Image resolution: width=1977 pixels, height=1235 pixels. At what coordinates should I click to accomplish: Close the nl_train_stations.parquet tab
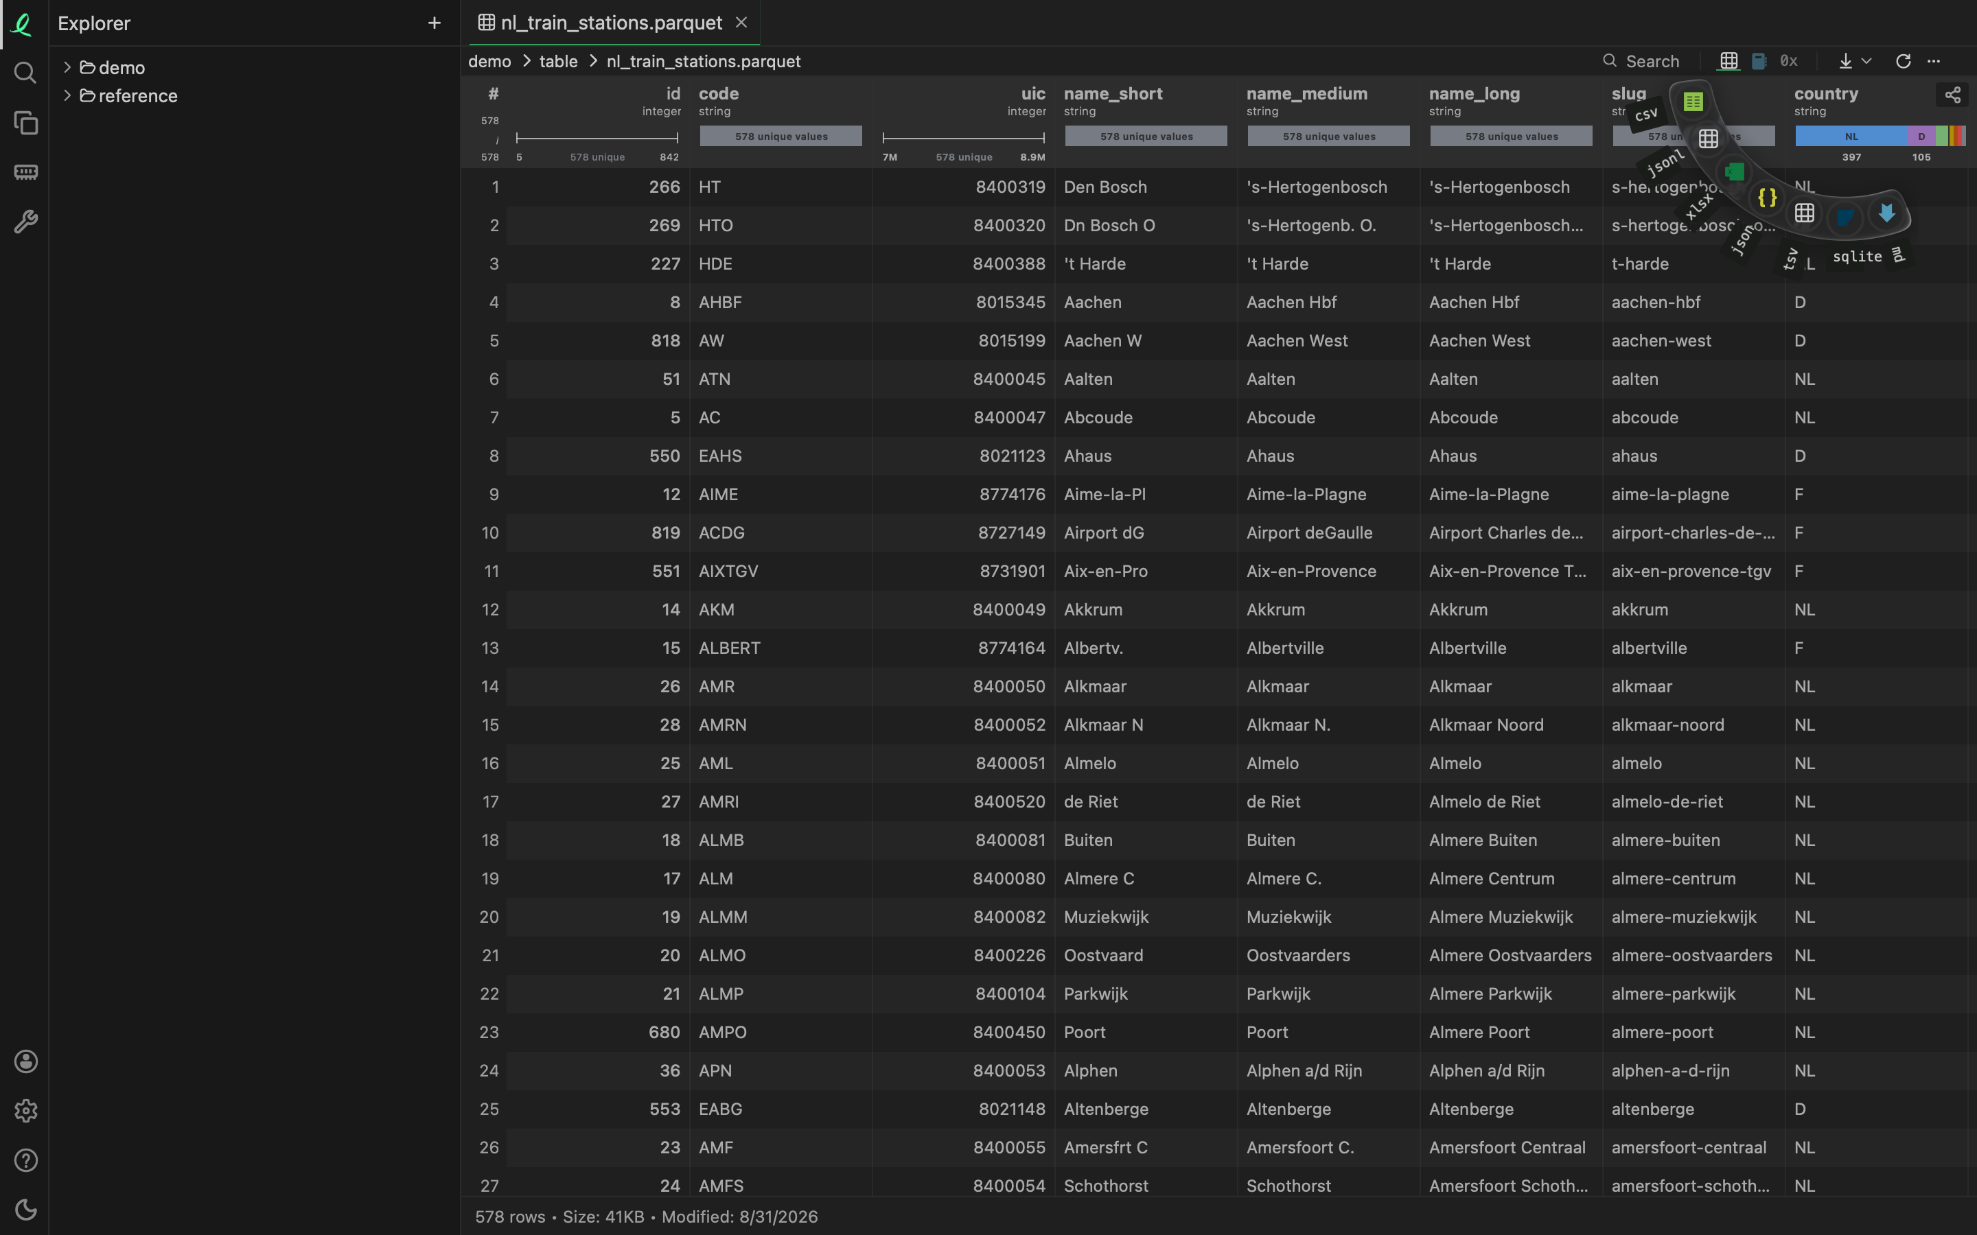click(742, 23)
